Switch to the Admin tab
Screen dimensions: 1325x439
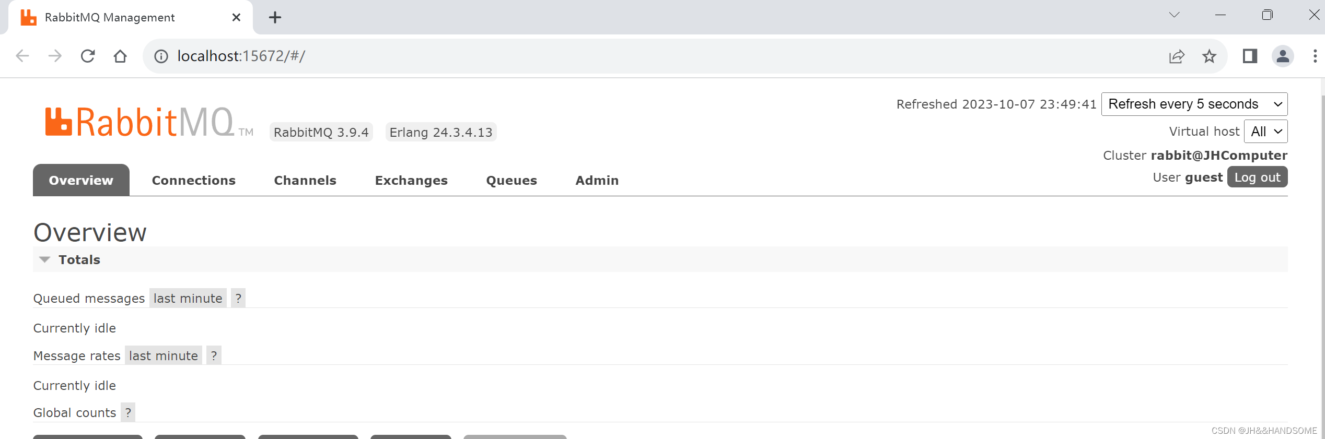coord(597,180)
